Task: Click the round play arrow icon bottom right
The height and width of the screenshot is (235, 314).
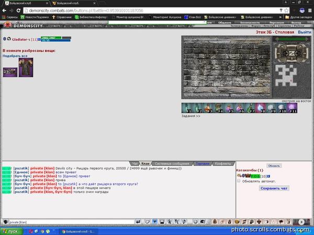Action: pos(301,222)
